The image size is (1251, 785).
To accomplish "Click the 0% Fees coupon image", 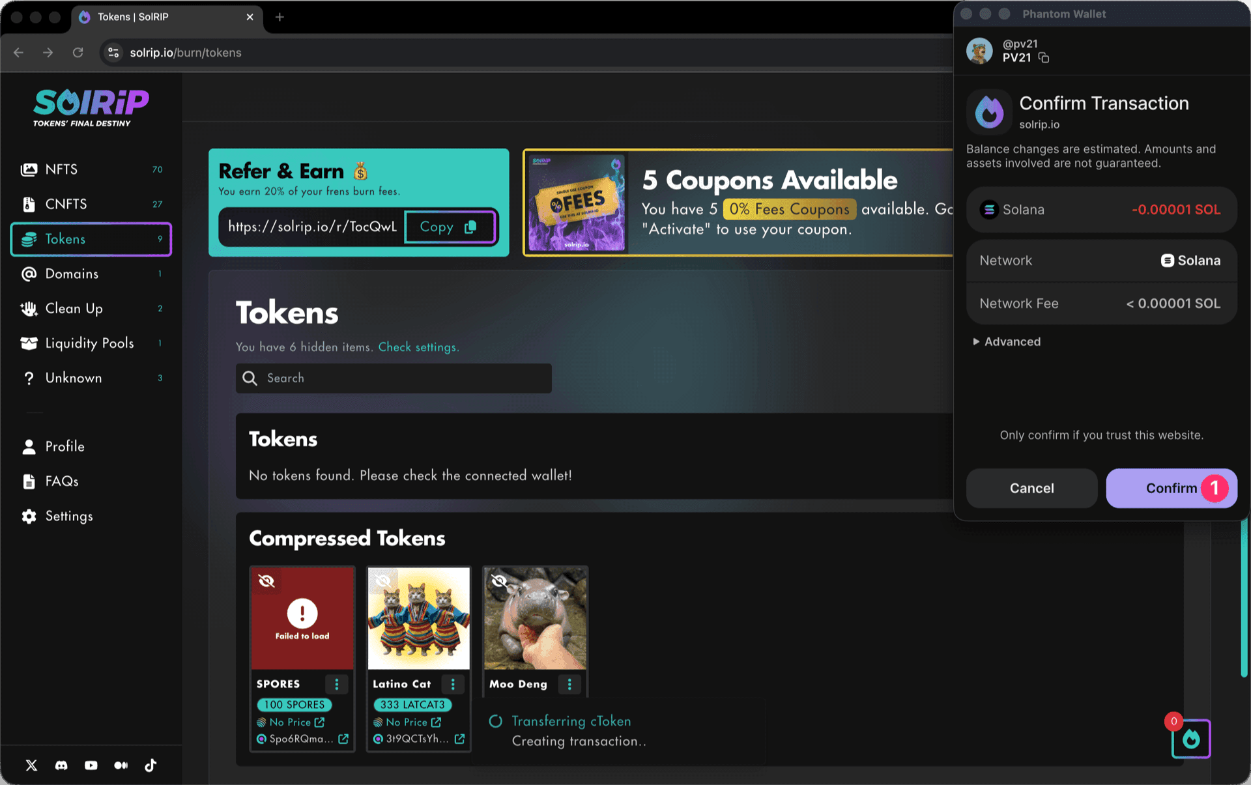I will coord(577,203).
